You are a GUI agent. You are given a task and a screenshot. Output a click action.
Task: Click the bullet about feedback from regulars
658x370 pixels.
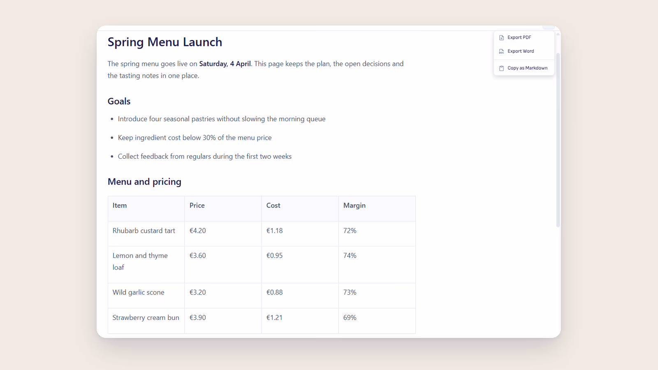click(x=205, y=156)
